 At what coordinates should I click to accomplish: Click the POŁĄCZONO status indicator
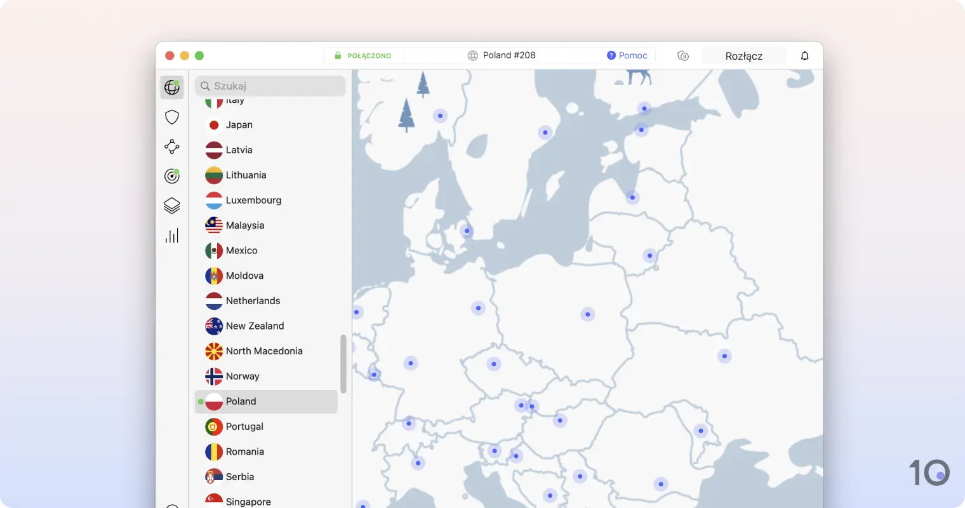365,55
